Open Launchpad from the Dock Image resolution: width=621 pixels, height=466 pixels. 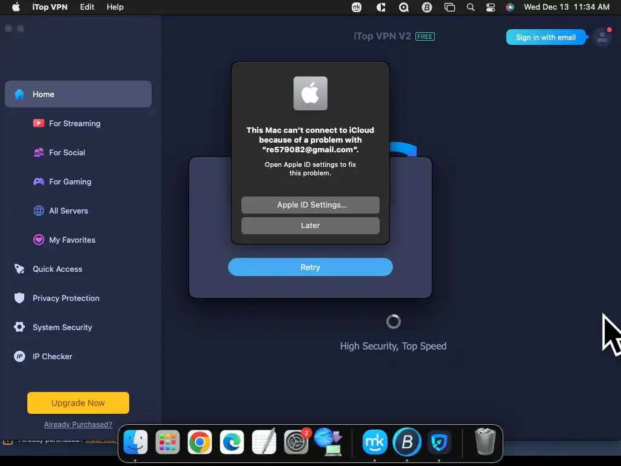point(167,442)
